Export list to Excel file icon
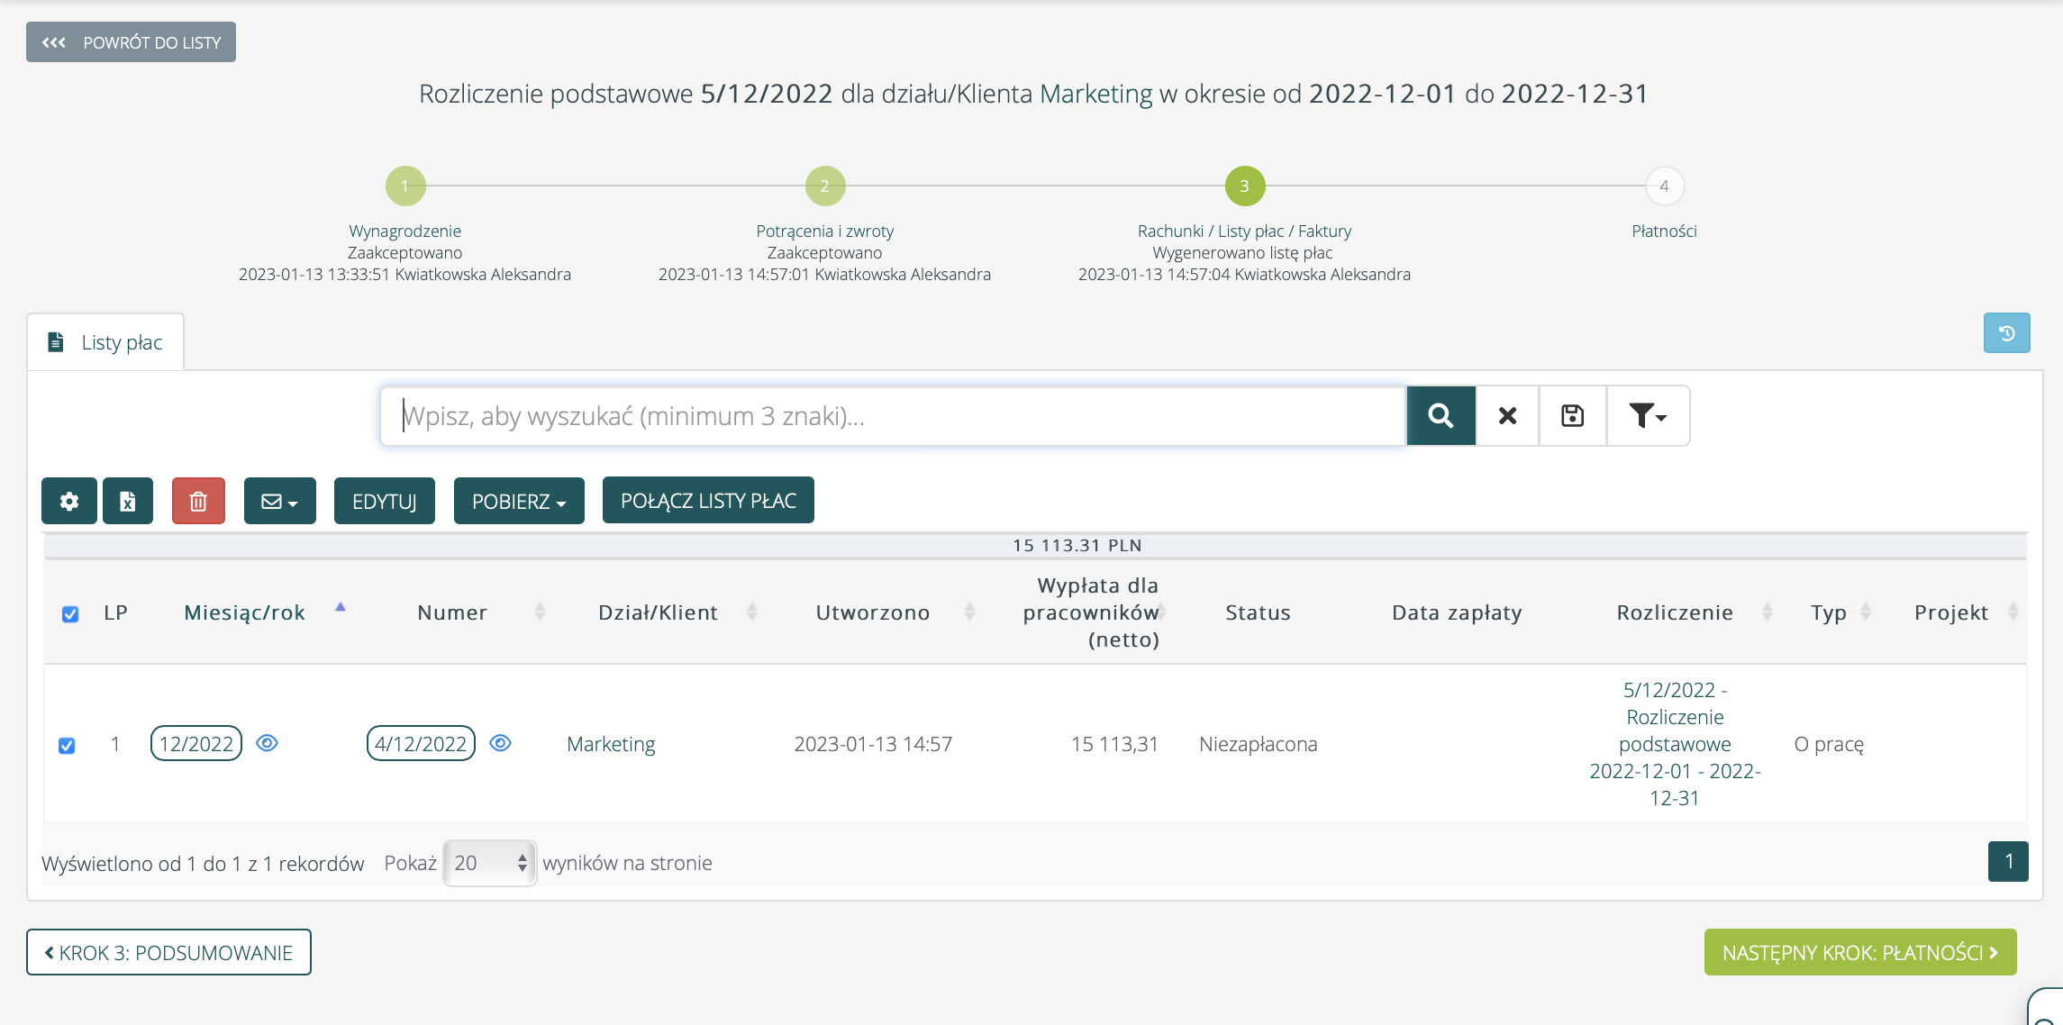This screenshot has width=2063, height=1025. pos(128,501)
